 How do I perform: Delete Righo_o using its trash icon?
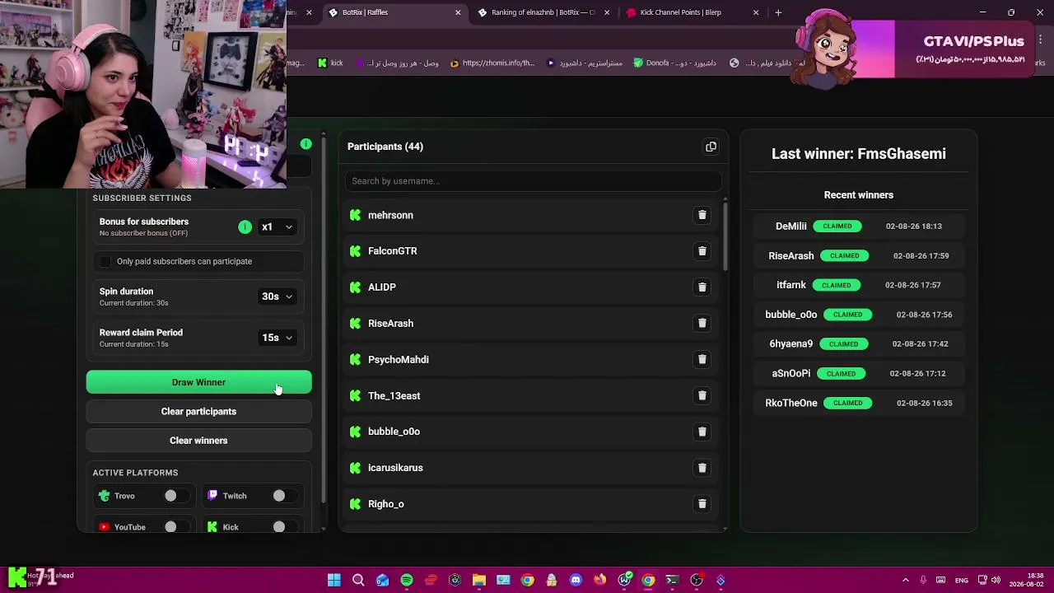(702, 504)
